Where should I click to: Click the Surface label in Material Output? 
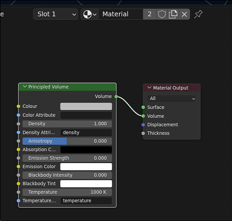tap(156, 107)
